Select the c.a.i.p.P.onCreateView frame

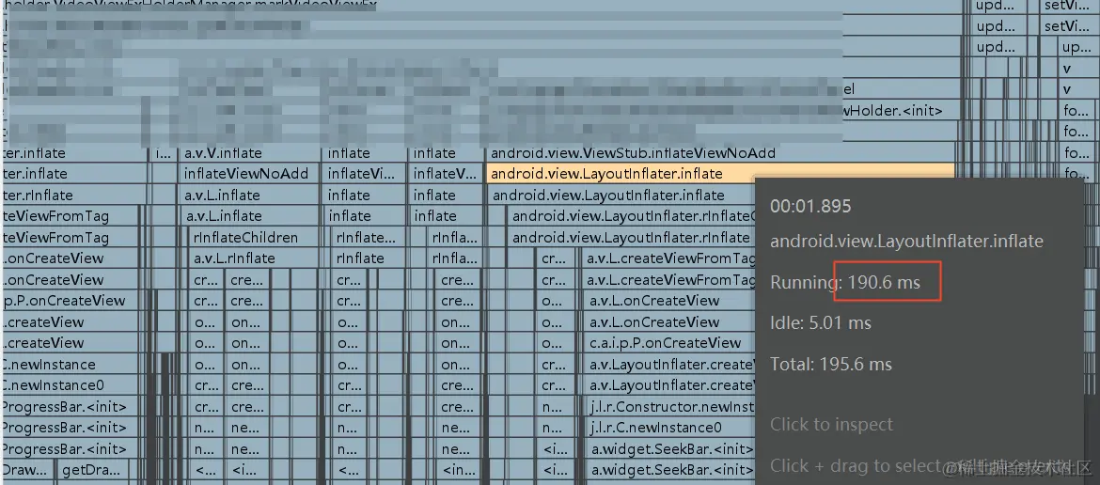pyautogui.click(x=668, y=343)
